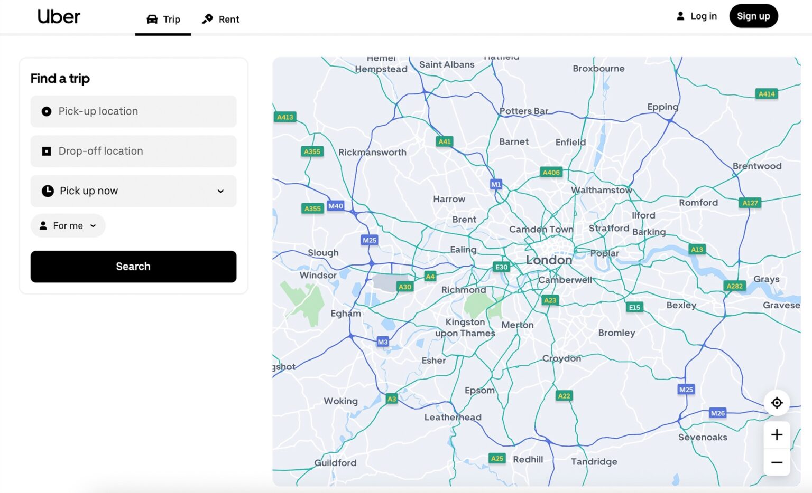Click the Woking label on map
This screenshot has width=812, height=493.
click(340, 401)
